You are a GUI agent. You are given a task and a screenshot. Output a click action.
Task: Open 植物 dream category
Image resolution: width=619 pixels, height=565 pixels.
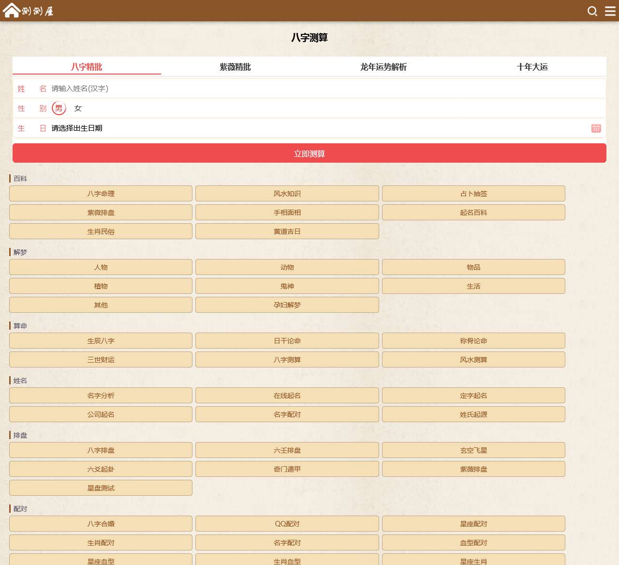[101, 286]
